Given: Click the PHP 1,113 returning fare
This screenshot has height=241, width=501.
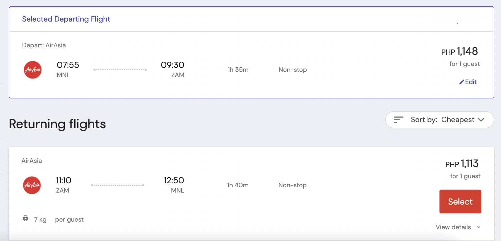Looking at the screenshot, I should pos(462,164).
